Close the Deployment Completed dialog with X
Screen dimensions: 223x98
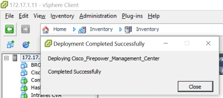208,43
